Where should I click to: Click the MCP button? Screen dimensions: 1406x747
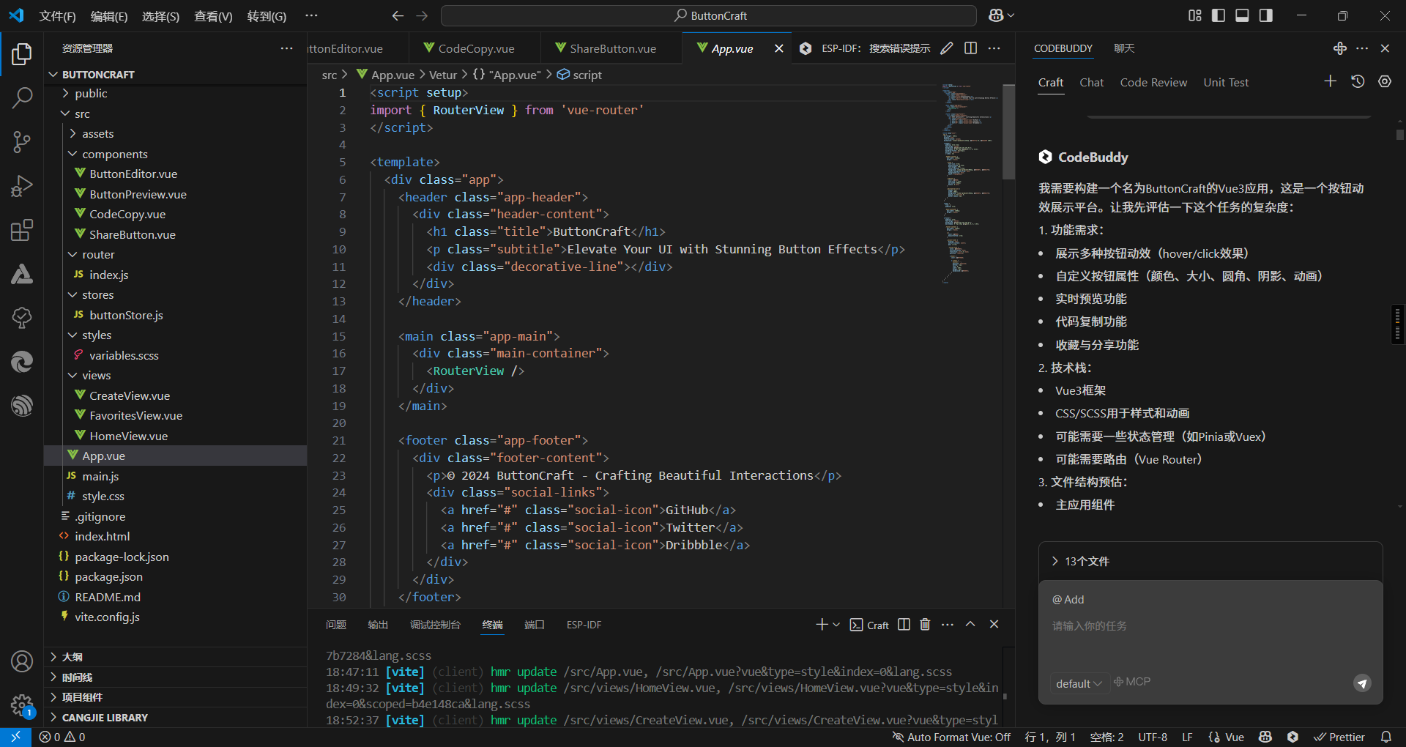[1132, 682]
